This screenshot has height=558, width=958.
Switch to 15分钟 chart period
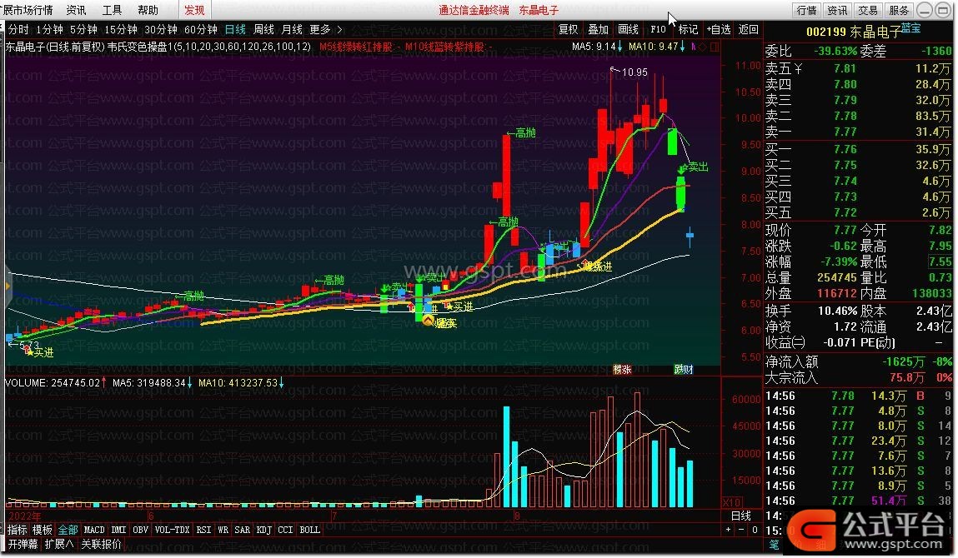click(120, 29)
